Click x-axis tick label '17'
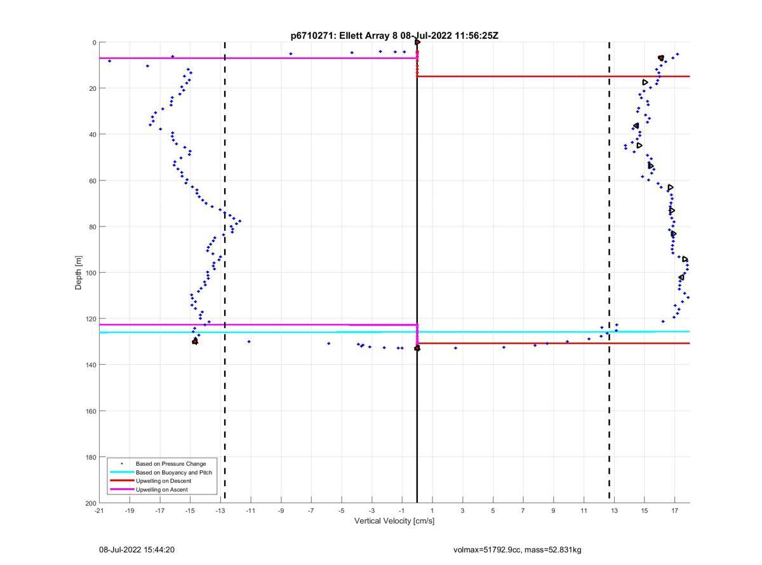This screenshot has width=762, height=565. click(x=674, y=510)
